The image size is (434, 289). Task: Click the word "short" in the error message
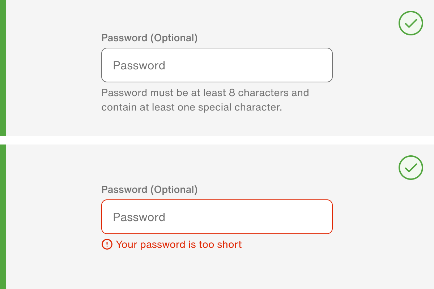click(x=229, y=245)
